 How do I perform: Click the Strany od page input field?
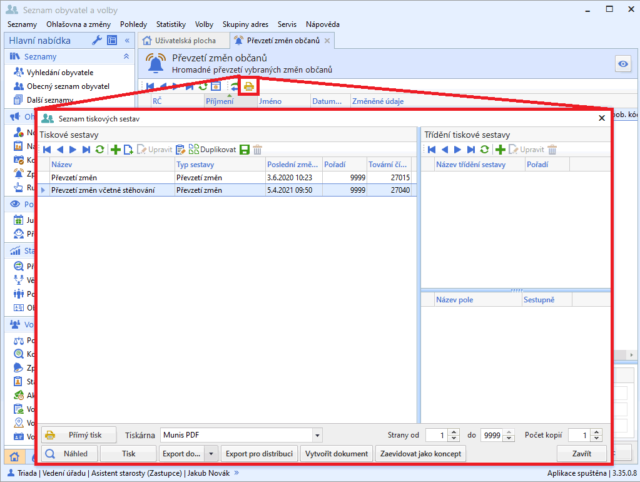click(x=436, y=435)
